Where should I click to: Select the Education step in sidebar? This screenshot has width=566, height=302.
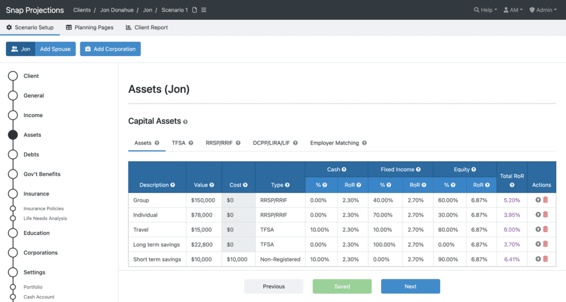[x=36, y=233]
